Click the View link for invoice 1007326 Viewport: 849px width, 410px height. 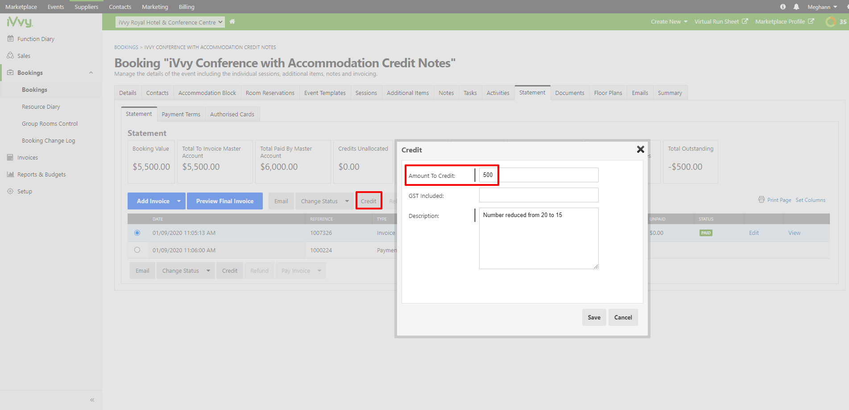[794, 233]
